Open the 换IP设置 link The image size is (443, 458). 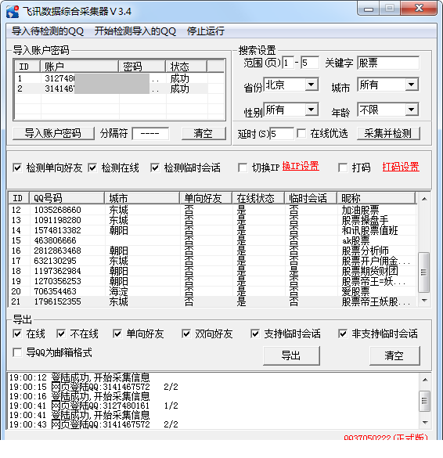[301, 166]
